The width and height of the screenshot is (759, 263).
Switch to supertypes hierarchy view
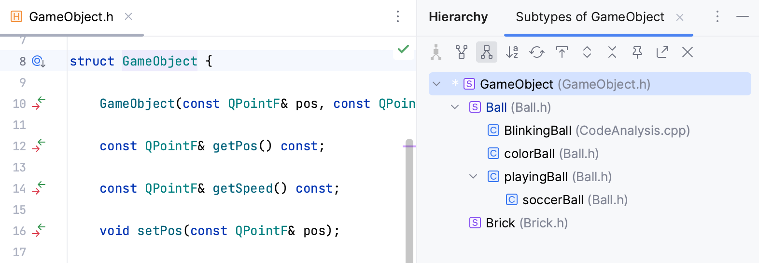(462, 52)
